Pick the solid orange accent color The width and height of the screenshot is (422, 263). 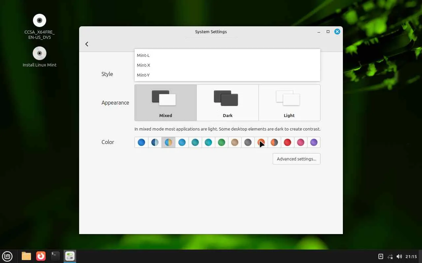click(x=261, y=142)
